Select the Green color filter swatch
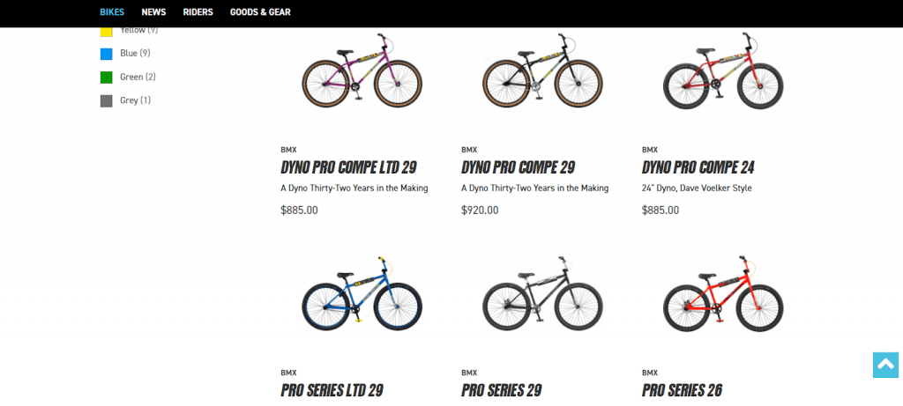 click(106, 78)
